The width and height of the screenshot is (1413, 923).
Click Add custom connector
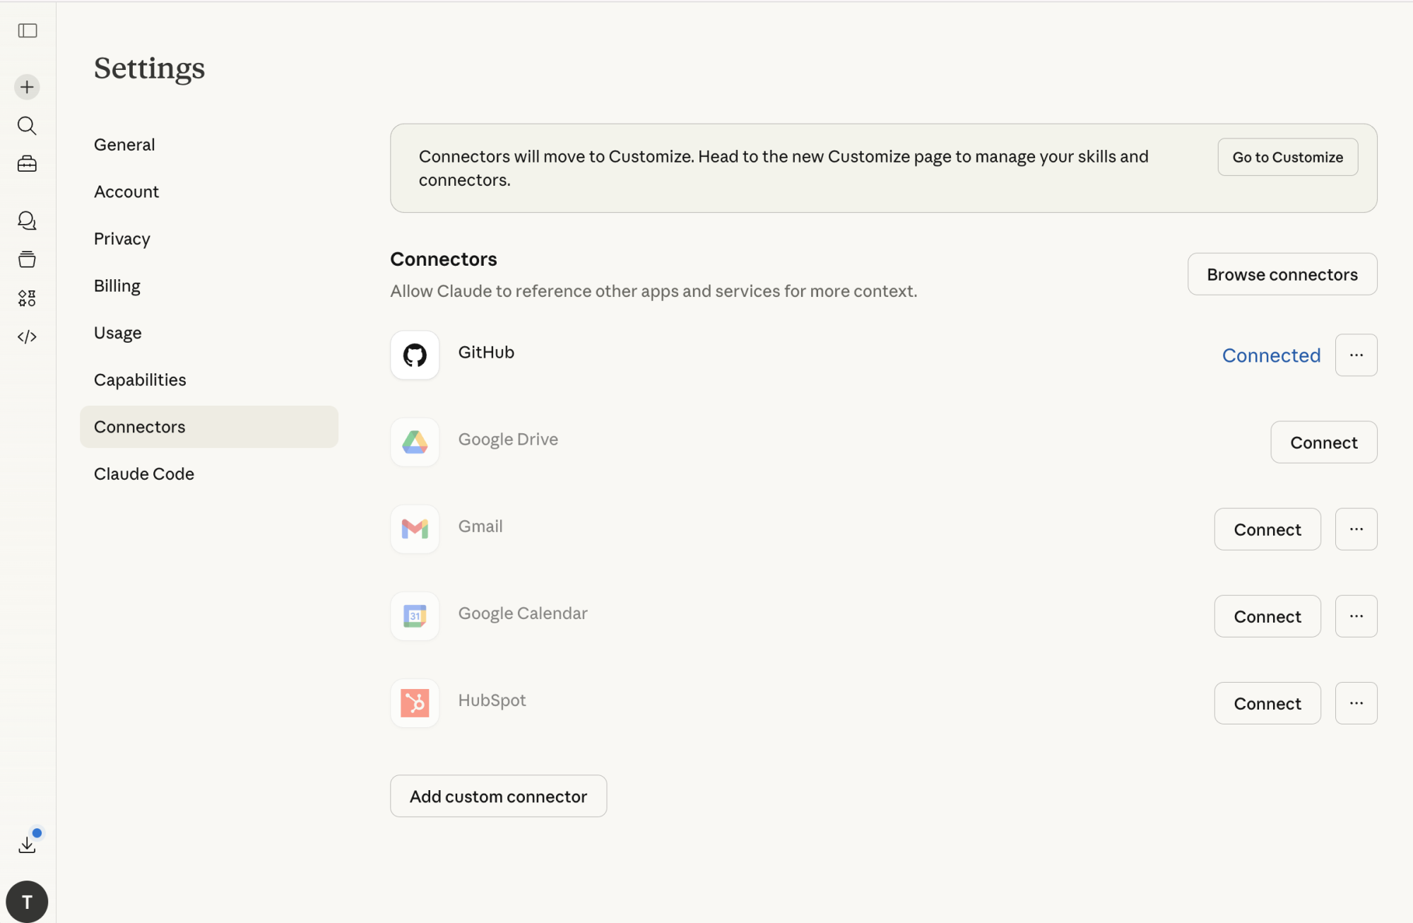tap(498, 796)
